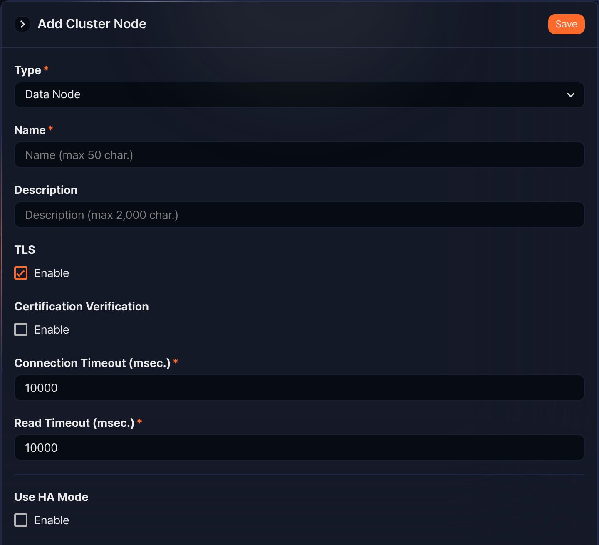Image resolution: width=599 pixels, height=545 pixels.
Task: Uncheck the TLS Enable checkbox
Action: 21,273
